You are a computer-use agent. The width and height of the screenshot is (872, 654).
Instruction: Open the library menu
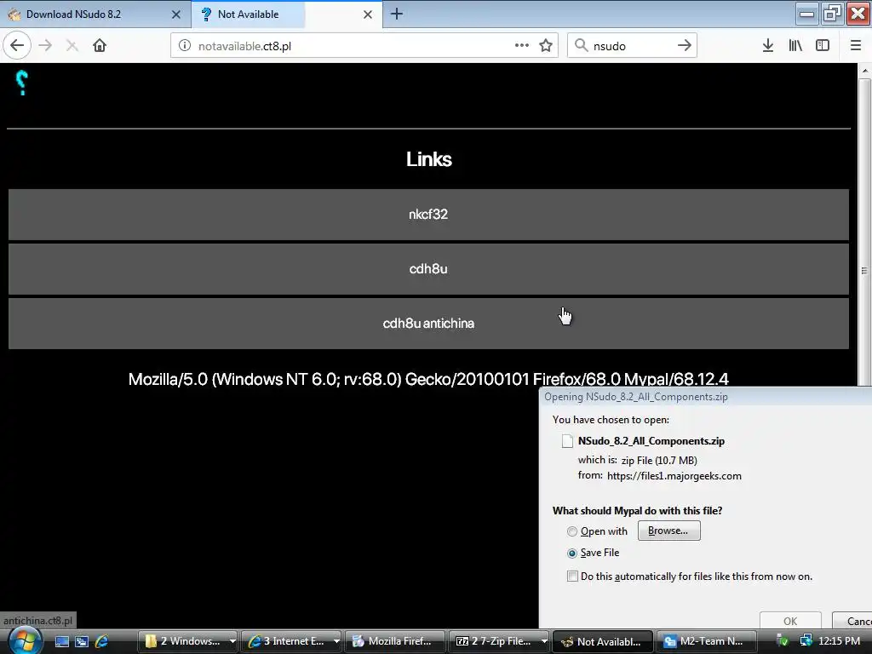pyautogui.click(x=795, y=46)
